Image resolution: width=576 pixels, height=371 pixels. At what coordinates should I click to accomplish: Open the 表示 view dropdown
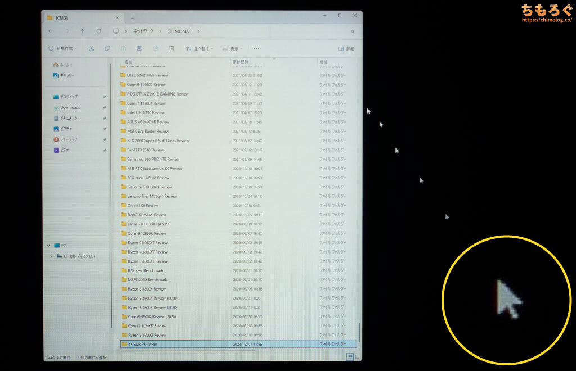(232, 48)
